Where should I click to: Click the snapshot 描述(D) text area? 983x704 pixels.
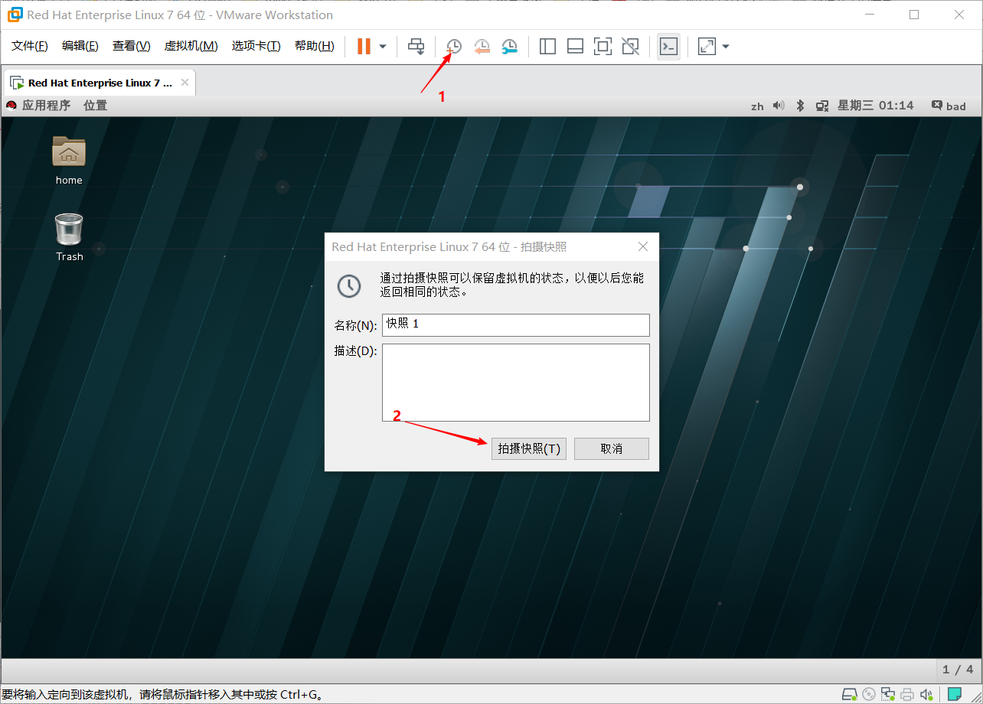[x=516, y=383]
